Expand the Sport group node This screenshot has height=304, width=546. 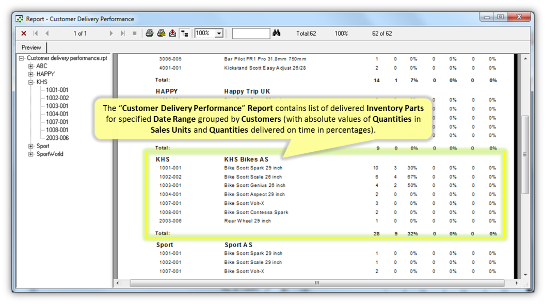tap(31, 146)
